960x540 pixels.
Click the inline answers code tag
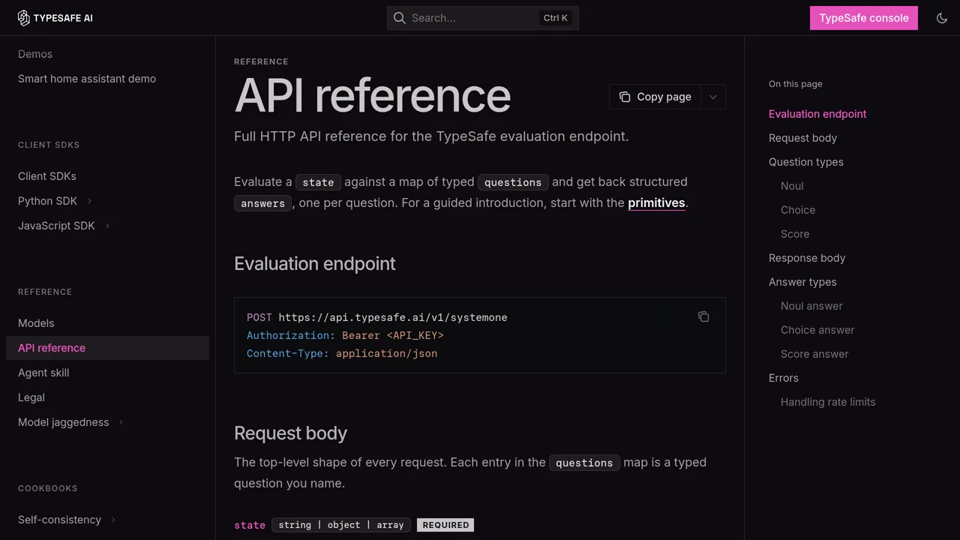[x=263, y=203]
